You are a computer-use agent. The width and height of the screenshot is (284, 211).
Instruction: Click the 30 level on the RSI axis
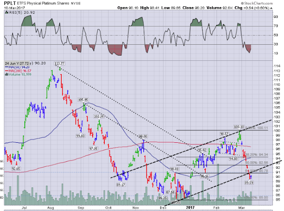pos(276,44)
